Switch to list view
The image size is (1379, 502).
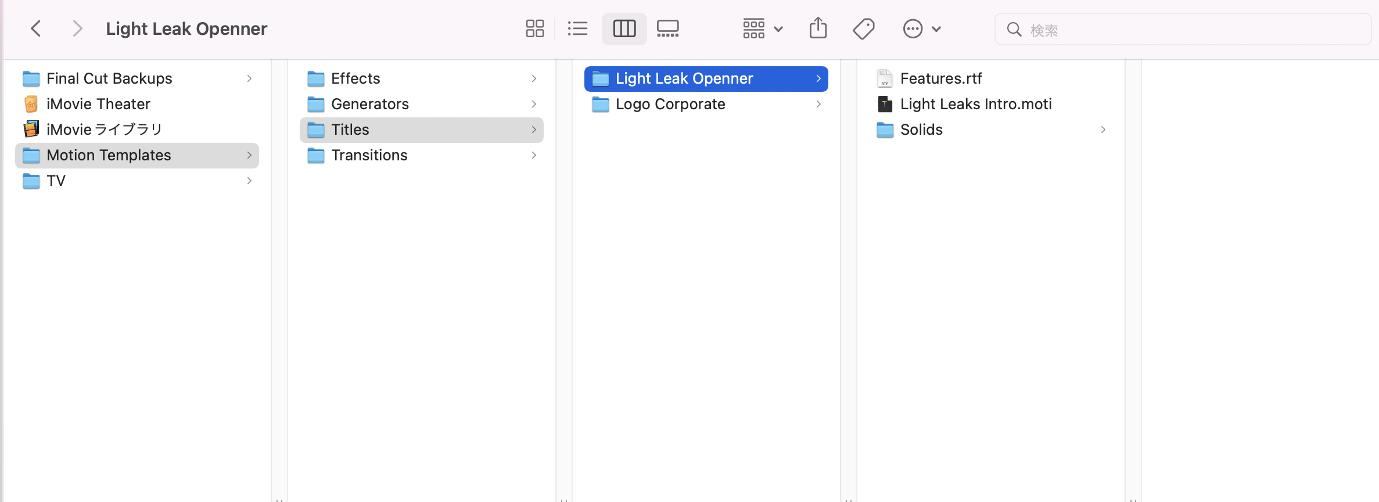point(577,28)
